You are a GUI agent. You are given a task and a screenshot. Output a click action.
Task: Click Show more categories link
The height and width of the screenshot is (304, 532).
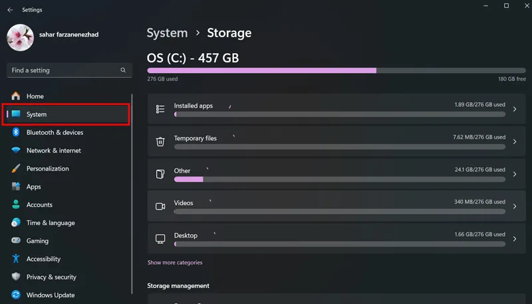[175, 262]
